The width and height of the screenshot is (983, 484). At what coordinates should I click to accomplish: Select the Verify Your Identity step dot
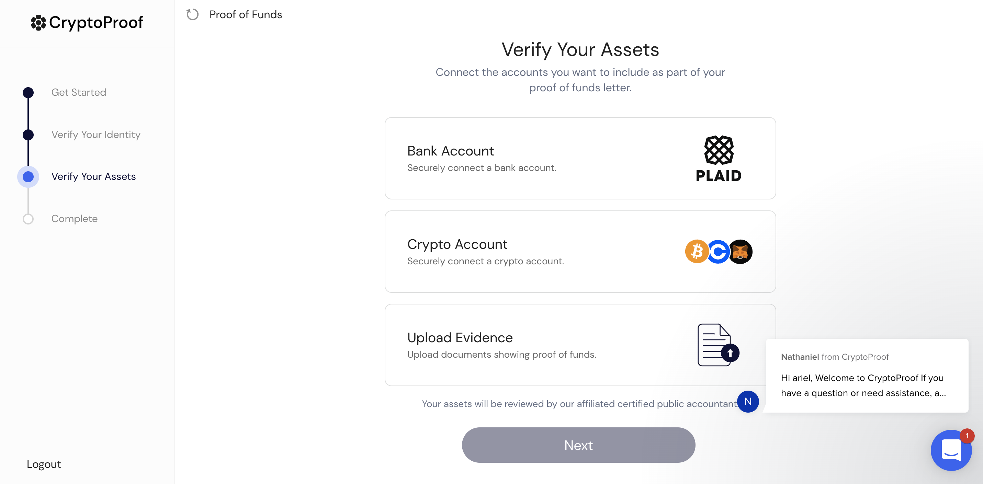(28, 135)
